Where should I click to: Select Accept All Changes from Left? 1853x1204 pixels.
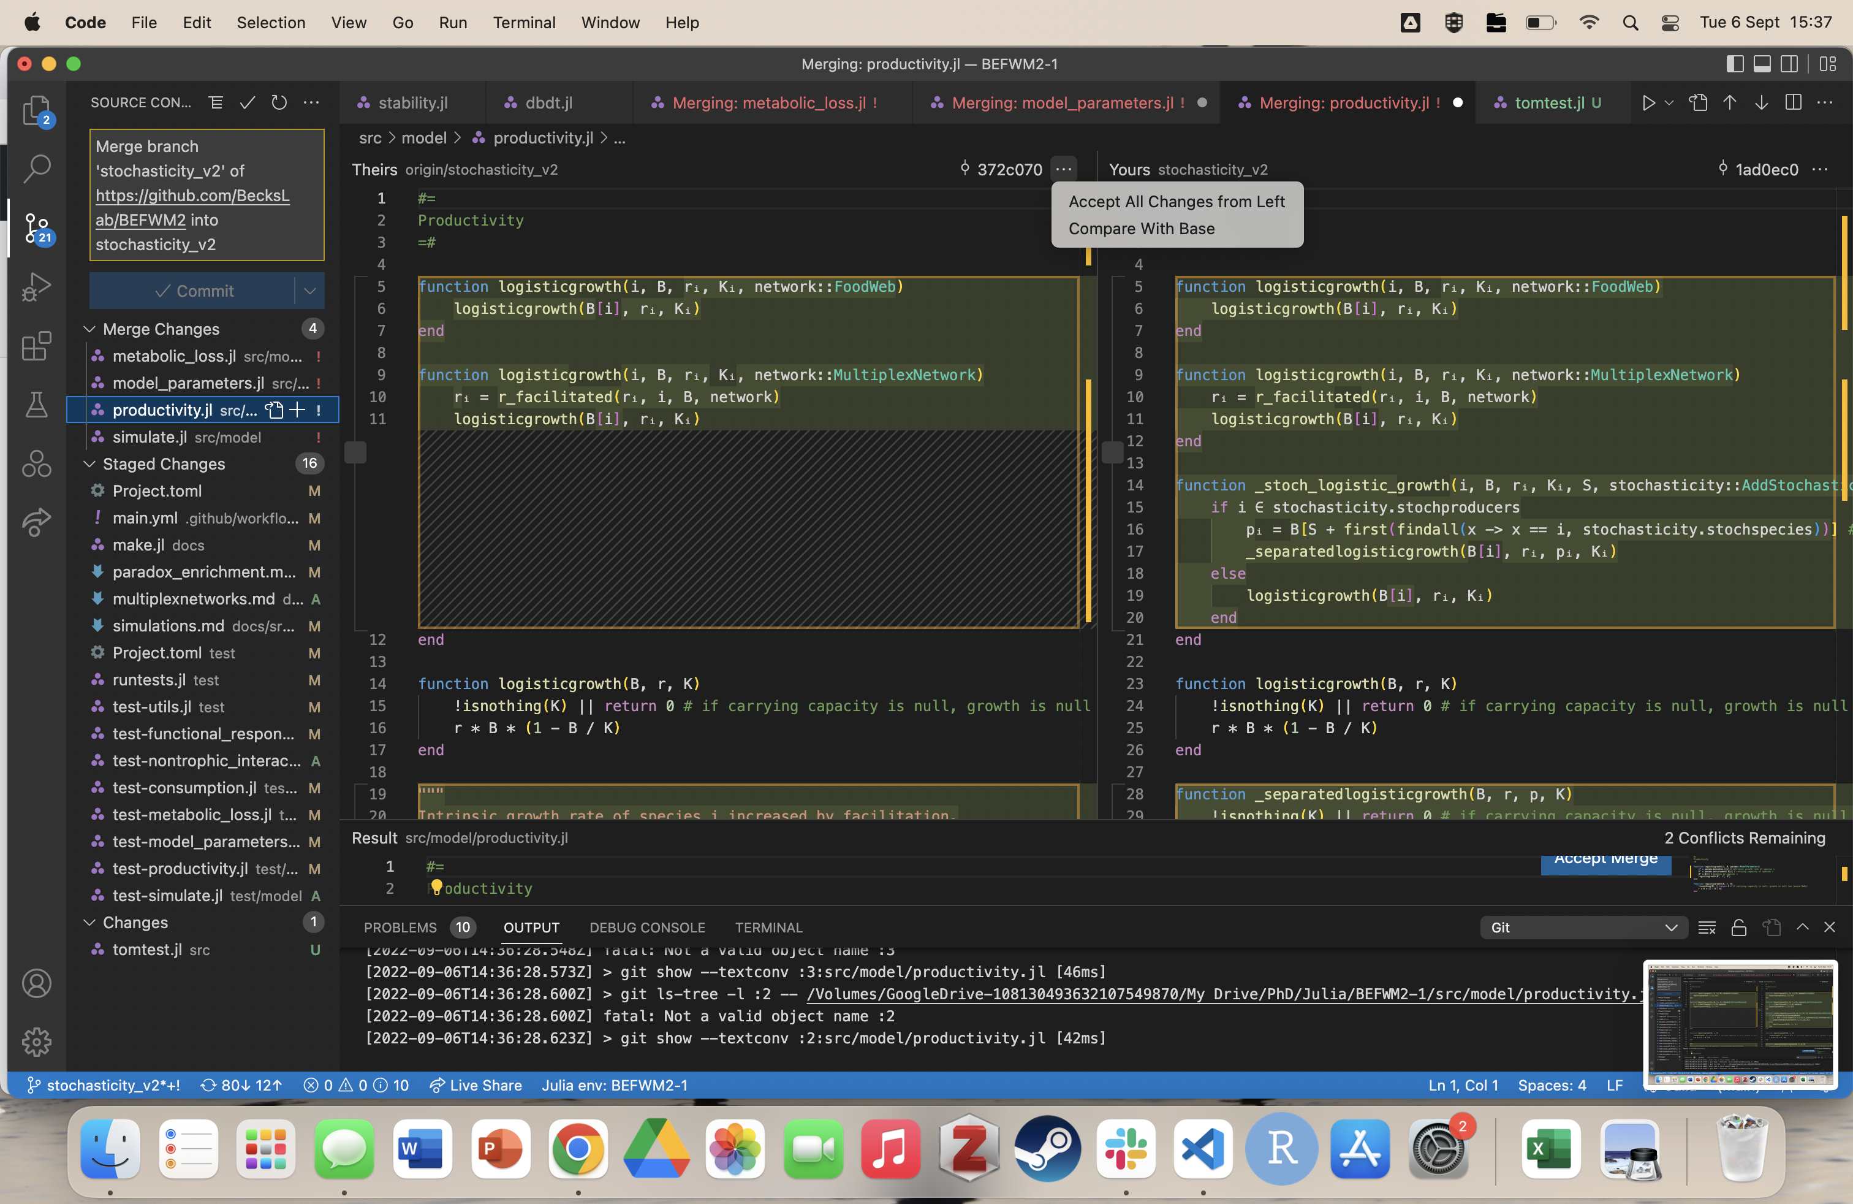coord(1177,201)
